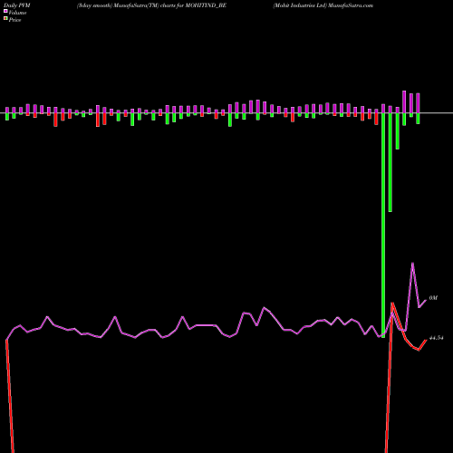
Task: Select the 'Volume' legend label
Action: [x=17, y=13]
